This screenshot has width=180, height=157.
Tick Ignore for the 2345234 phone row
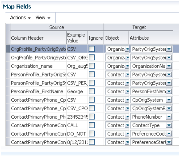[92, 117]
